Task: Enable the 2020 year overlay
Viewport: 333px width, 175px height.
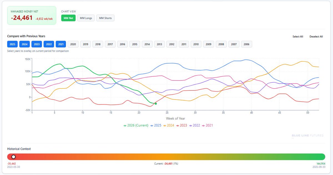Action: (73, 44)
